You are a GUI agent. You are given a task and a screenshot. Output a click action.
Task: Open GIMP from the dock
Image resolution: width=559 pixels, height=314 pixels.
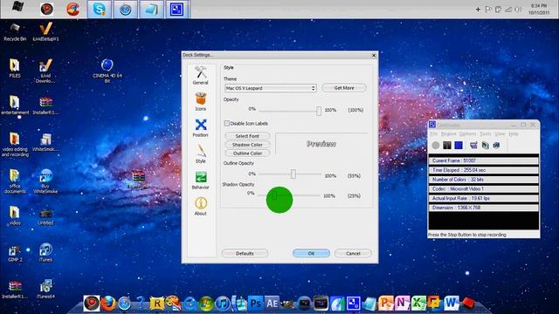[288, 304]
